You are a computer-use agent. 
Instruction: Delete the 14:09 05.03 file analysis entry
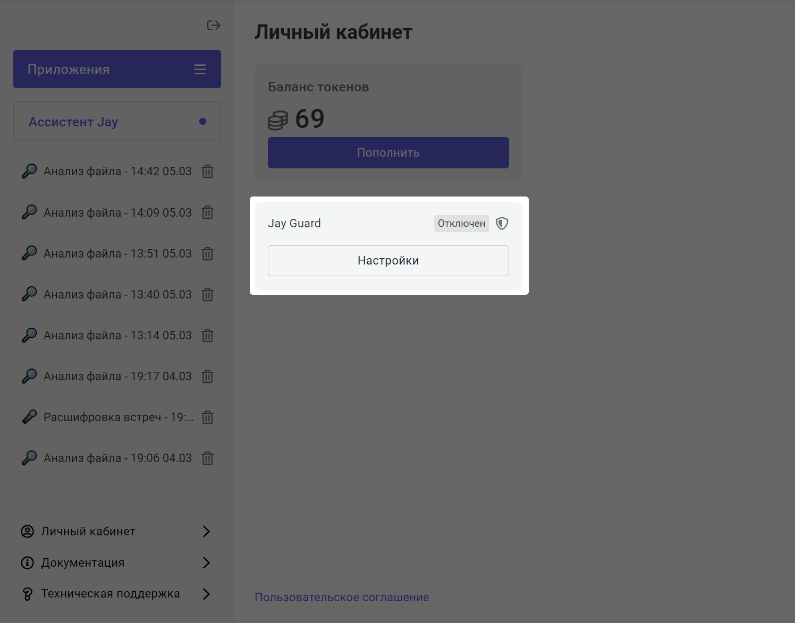coord(208,212)
